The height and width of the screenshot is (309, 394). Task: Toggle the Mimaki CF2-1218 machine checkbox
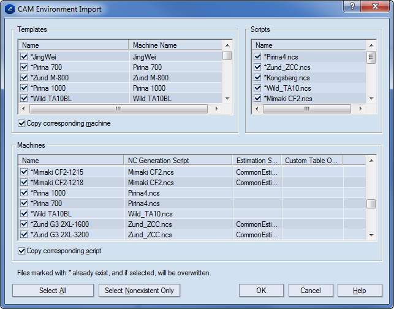pos(24,182)
